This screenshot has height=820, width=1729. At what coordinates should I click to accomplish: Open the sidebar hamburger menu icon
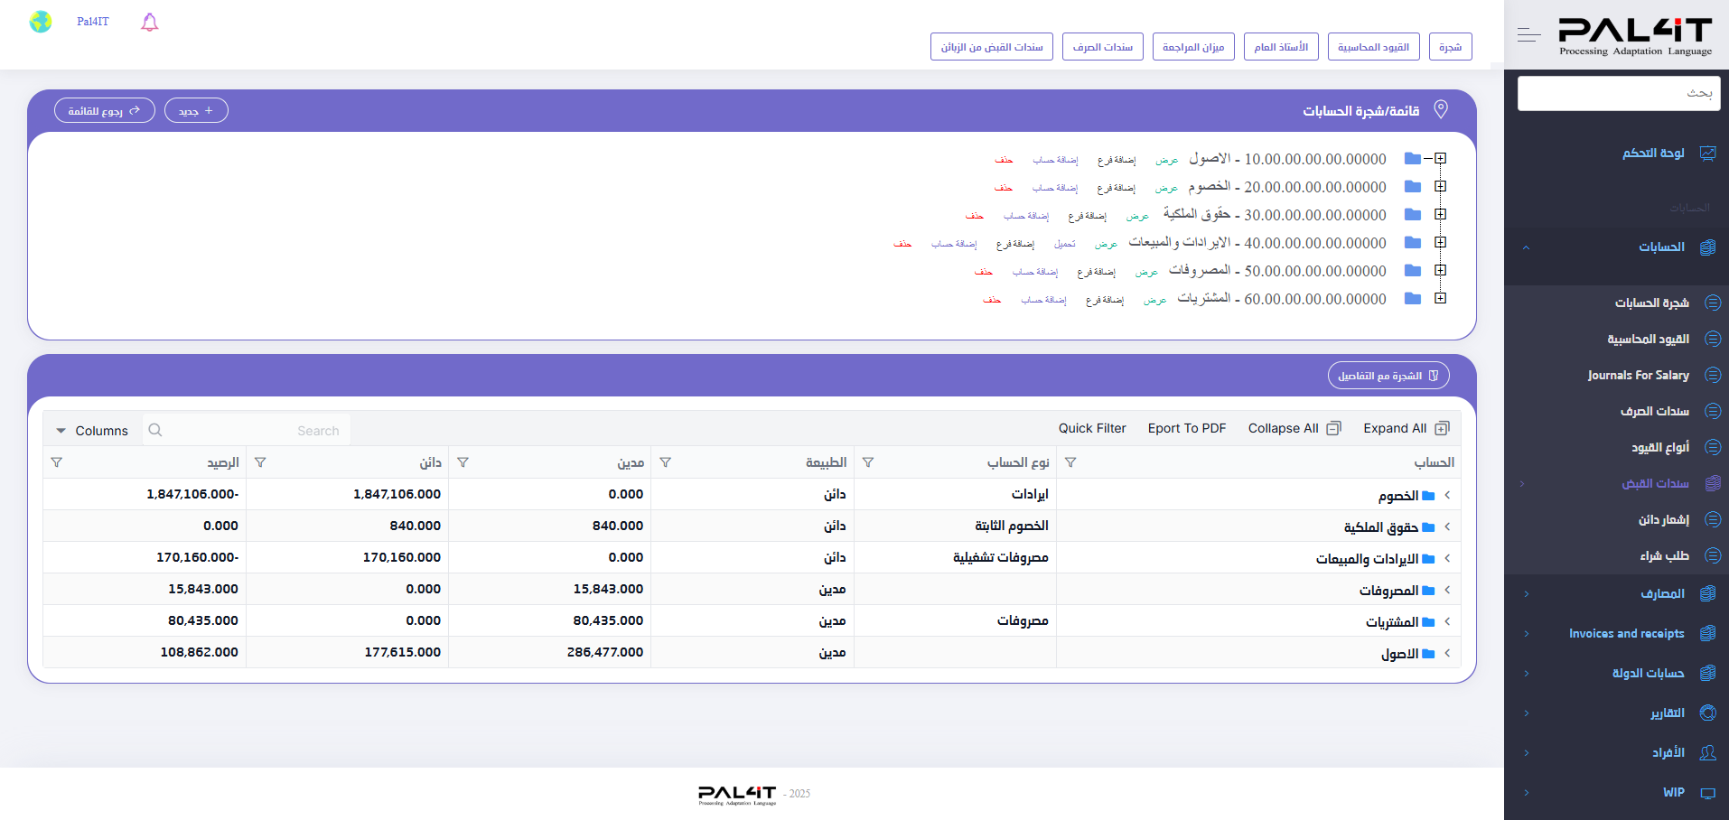(1528, 34)
